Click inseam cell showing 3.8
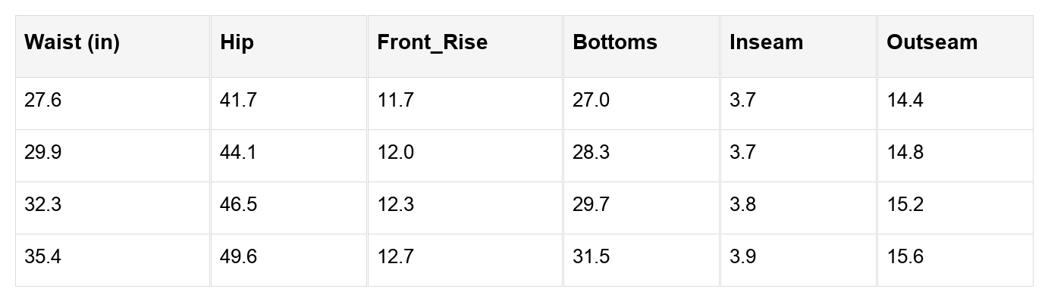This screenshot has height=301, width=1048. pyautogui.click(x=799, y=208)
